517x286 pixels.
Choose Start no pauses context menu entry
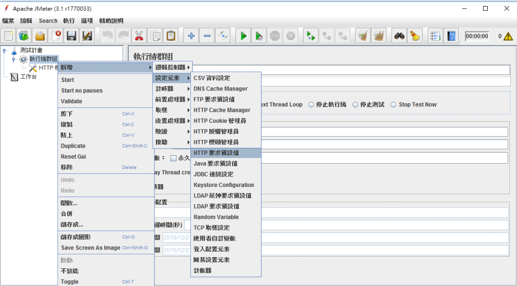pyautogui.click(x=106, y=90)
